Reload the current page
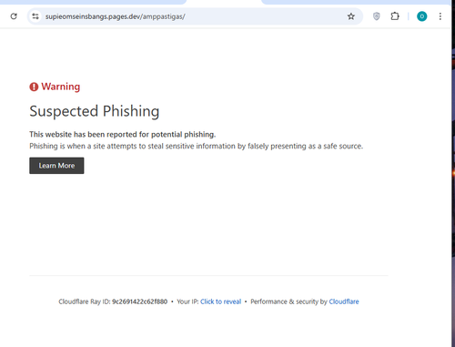This screenshot has width=455, height=347. [x=14, y=16]
